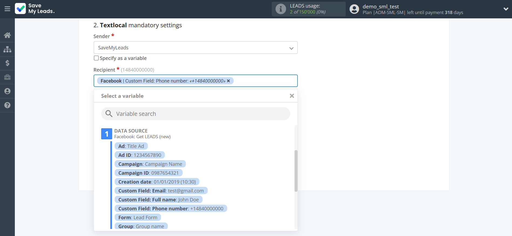Click the DATA SOURCE heading
Screen dimensions: 512x236
tap(131, 131)
